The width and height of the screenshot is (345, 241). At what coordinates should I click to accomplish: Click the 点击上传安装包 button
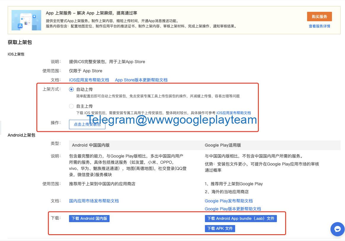tap(87, 124)
